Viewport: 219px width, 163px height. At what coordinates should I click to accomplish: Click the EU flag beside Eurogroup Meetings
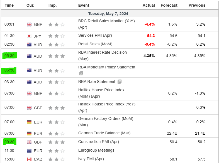pos(29,151)
